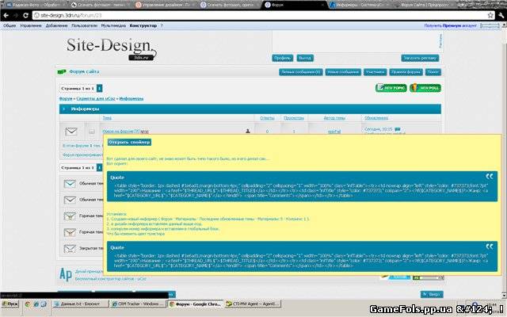
Task: Open the CTI-MW Agent taskbar window
Action: pos(253,304)
